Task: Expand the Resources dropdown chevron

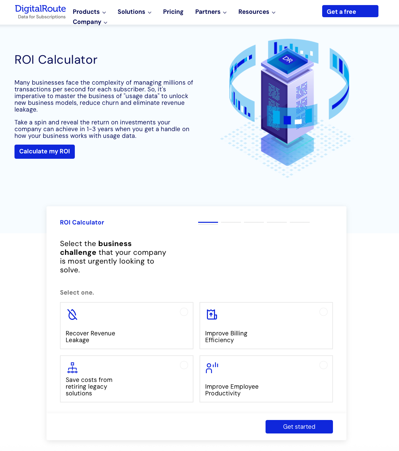Action: tap(274, 12)
